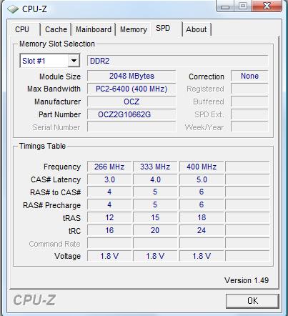Click the empty Registered field
This screenshot has height=316, width=288.
click(249, 89)
